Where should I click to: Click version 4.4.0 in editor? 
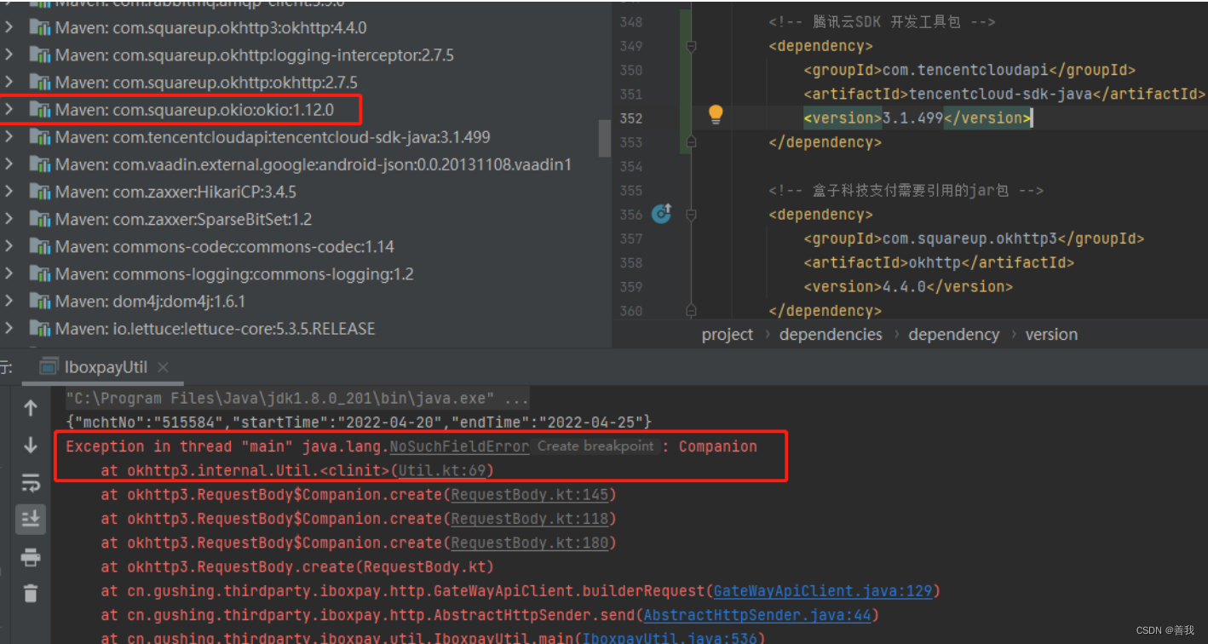click(x=903, y=287)
